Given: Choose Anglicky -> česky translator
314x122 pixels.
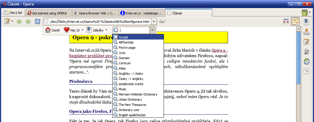Looking at the screenshot, I should pyautogui.click(x=138, y=74).
